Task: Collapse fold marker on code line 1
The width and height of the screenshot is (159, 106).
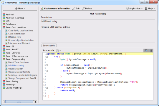Action: pyautogui.click(x=47, y=54)
